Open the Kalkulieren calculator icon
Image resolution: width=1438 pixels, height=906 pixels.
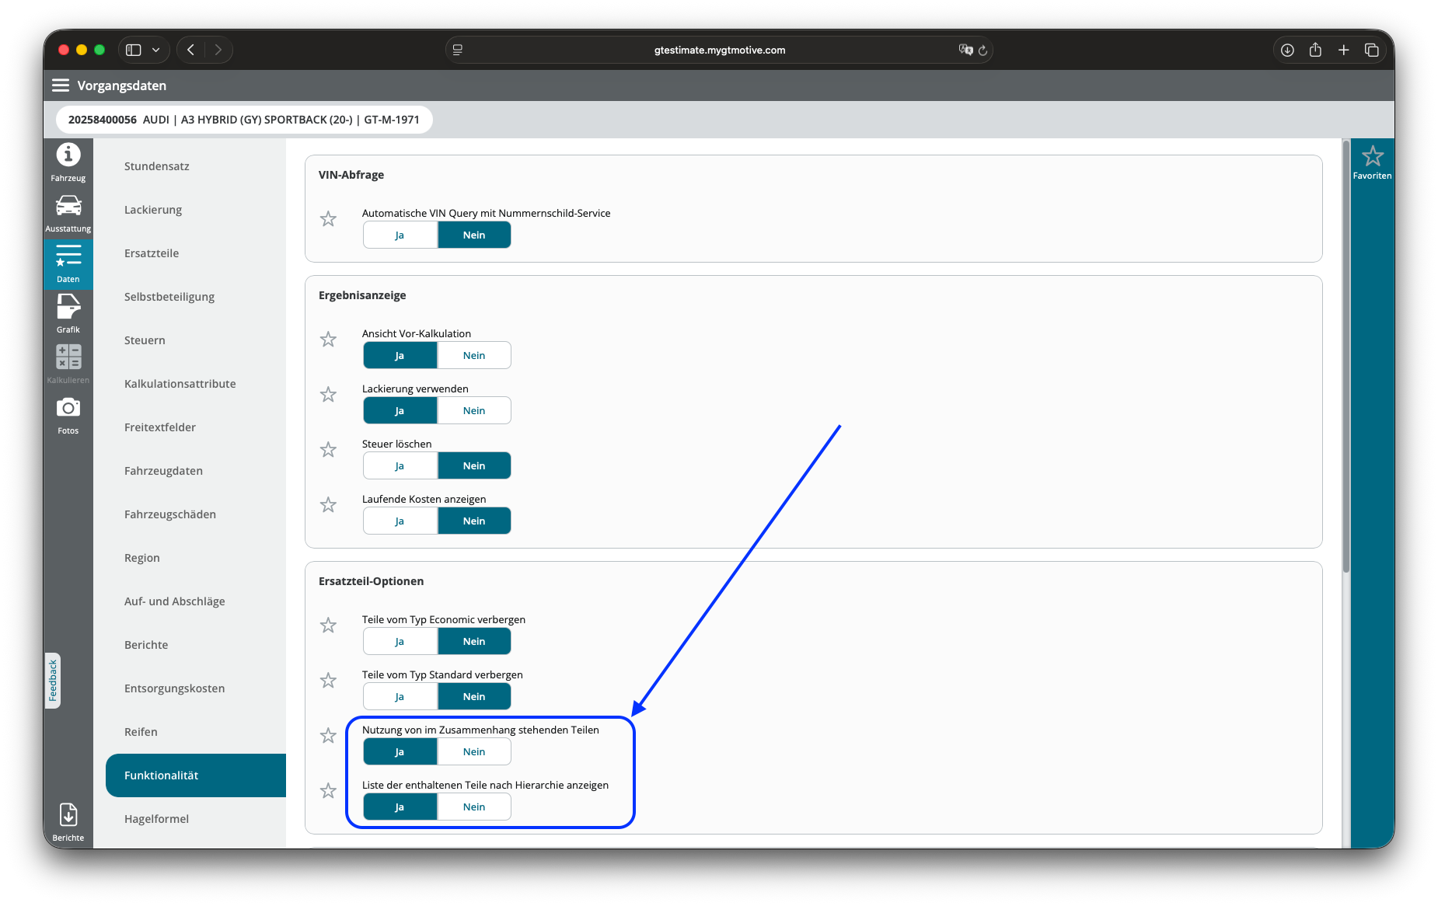click(68, 364)
